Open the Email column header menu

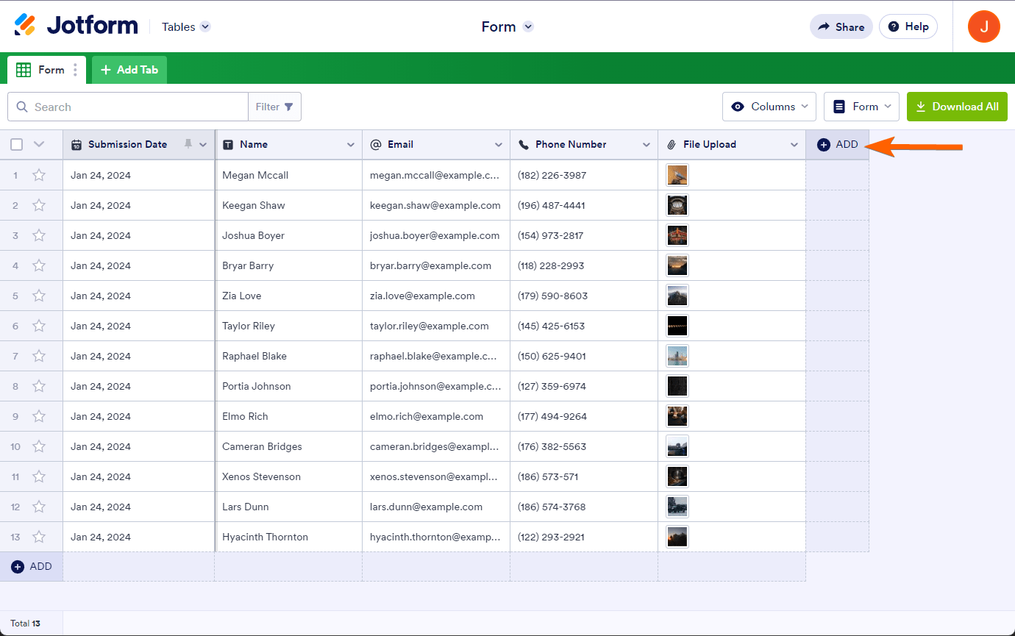(499, 145)
